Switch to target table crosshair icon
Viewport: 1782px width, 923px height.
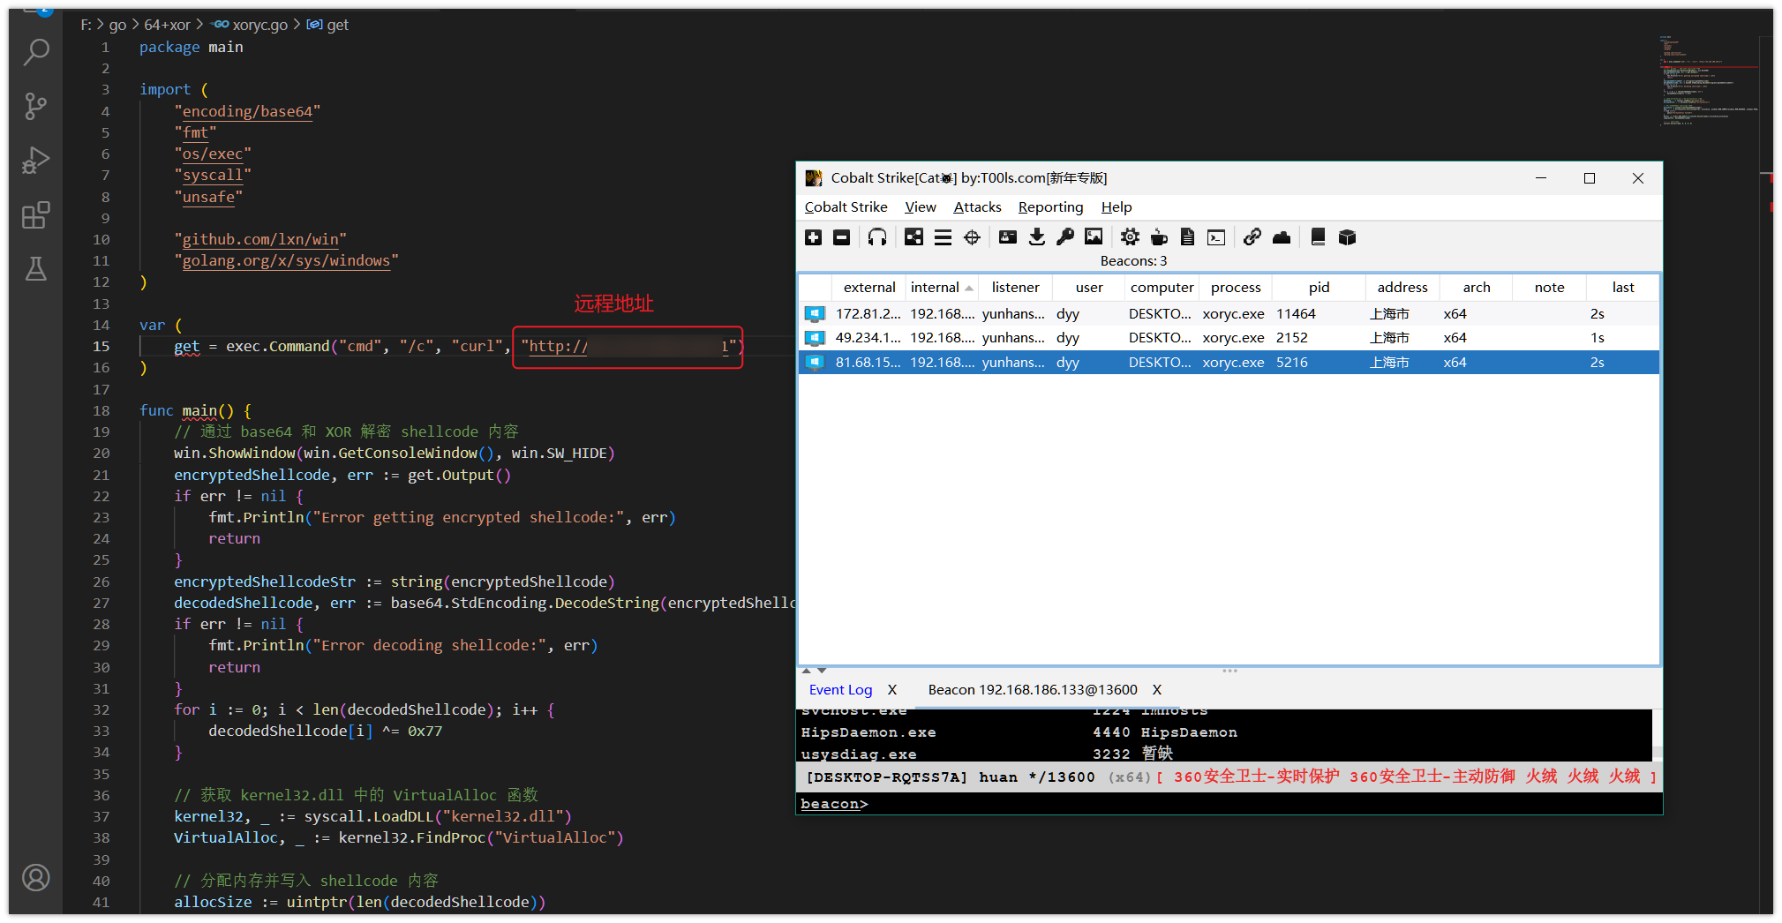(x=972, y=237)
